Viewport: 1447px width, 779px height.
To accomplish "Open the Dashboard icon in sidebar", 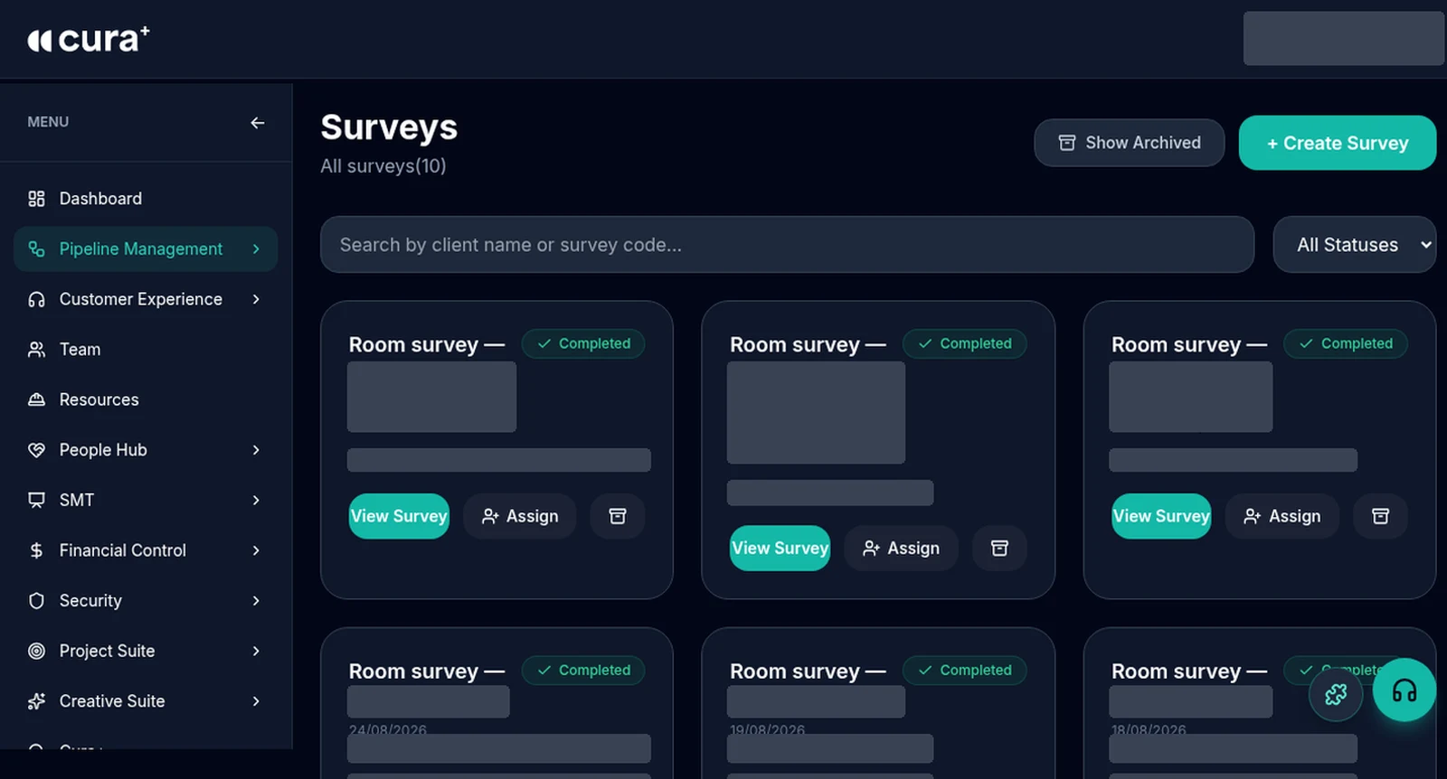I will (36, 199).
